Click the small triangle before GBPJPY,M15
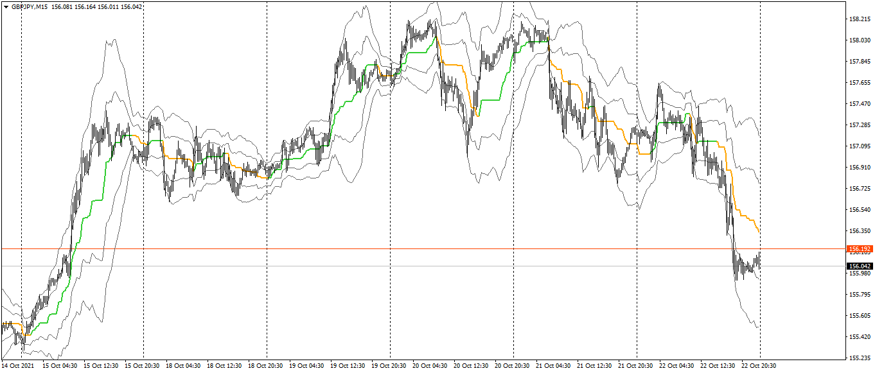 [6, 6]
